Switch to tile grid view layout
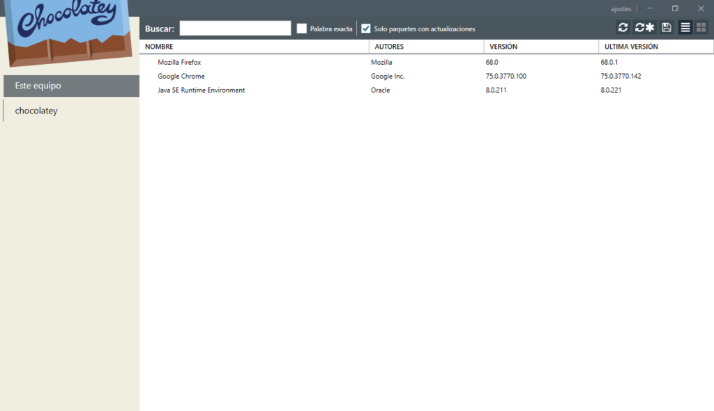The width and height of the screenshot is (714, 411). click(x=701, y=28)
